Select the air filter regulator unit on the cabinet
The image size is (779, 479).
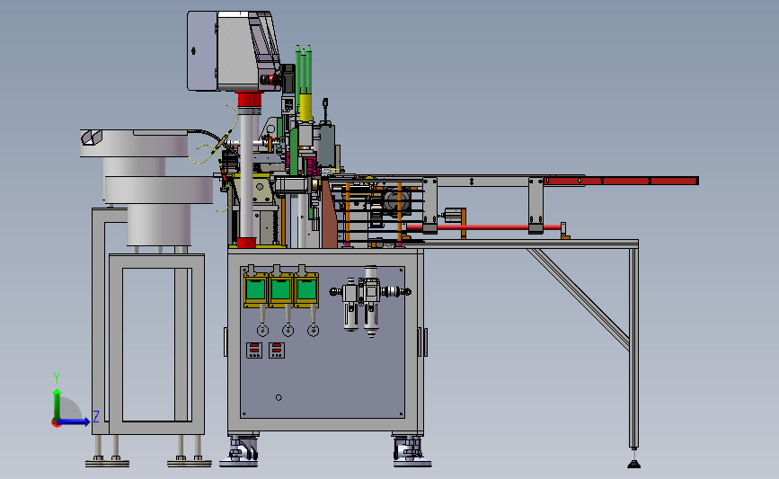tap(370, 302)
